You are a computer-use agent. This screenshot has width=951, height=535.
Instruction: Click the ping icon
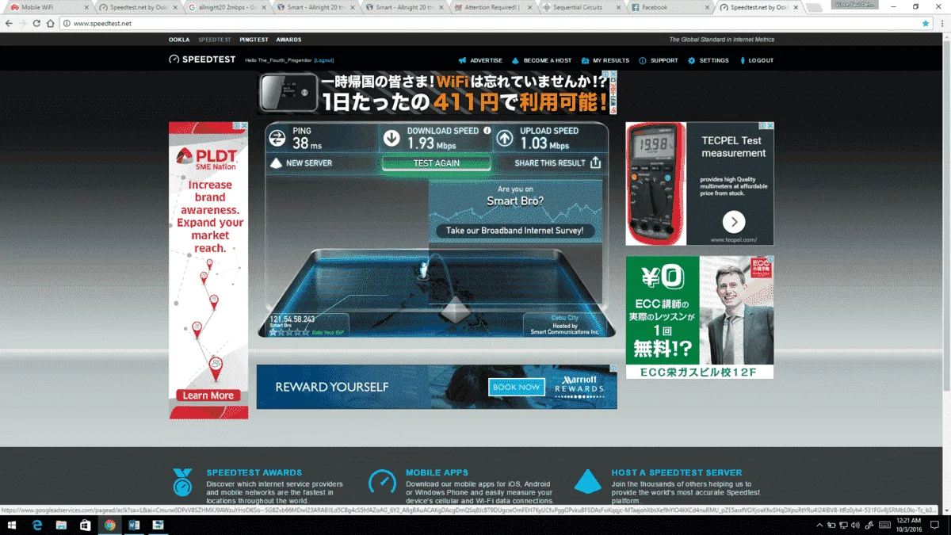[x=277, y=139]
